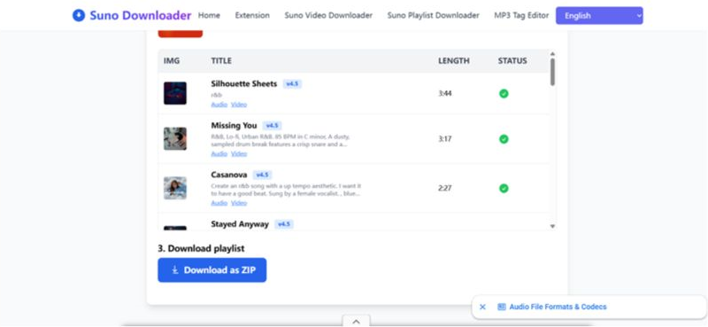Image resolution: width=708 pixels, height=327 pixels.
Task: Click the 3:17 length value
Action: [x=445, y=139]
